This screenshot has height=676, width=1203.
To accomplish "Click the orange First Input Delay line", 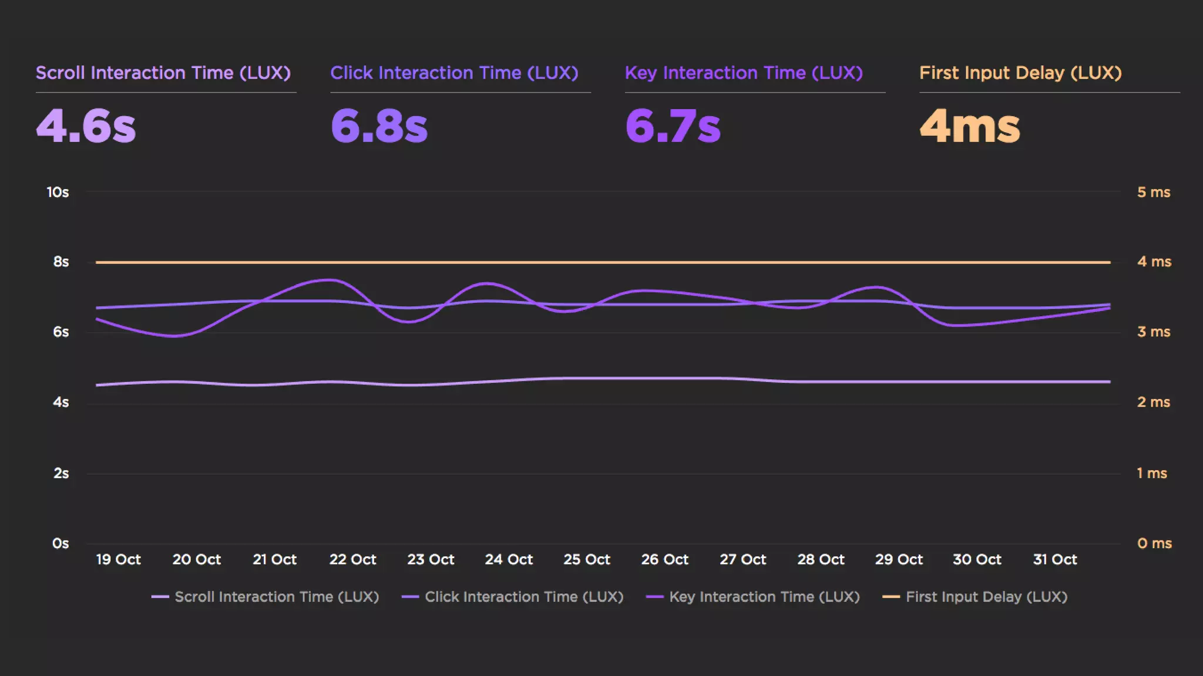I will 587,262.
